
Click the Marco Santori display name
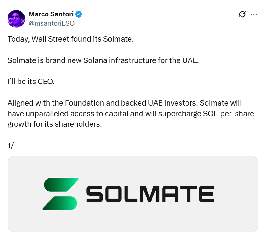pos(51,14)
